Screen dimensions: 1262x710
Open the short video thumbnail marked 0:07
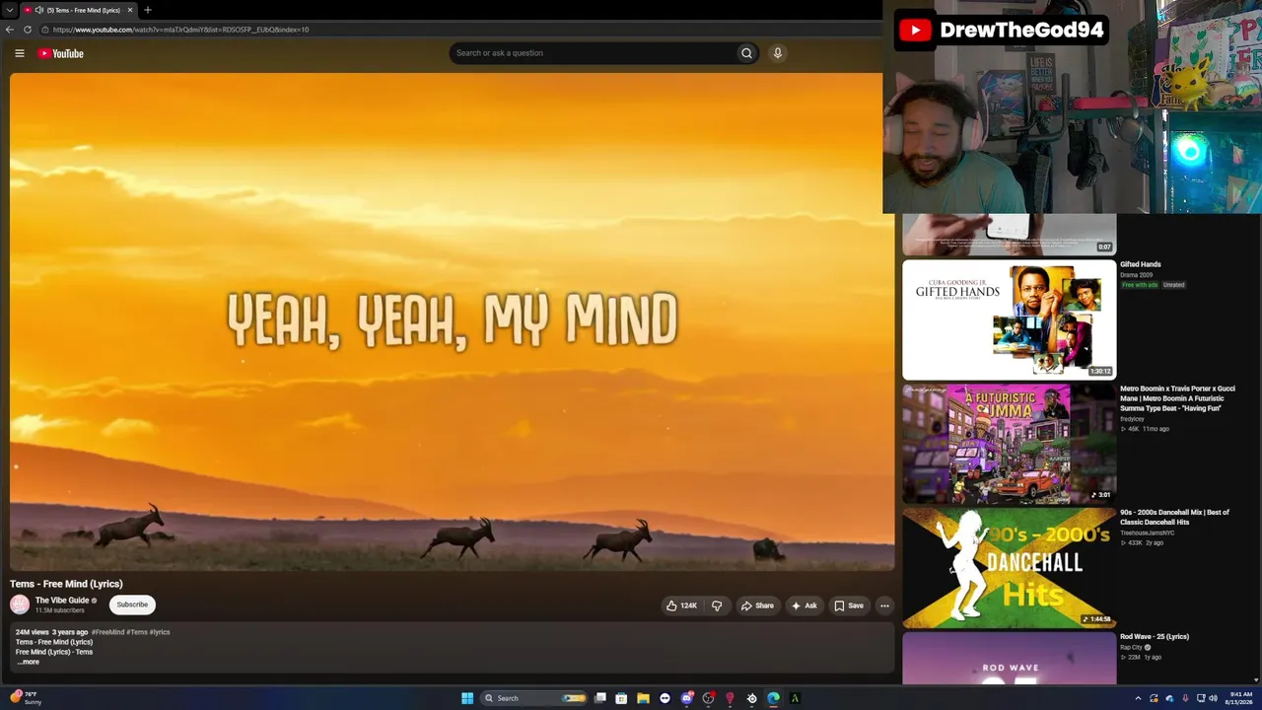tap(1009, 235)
